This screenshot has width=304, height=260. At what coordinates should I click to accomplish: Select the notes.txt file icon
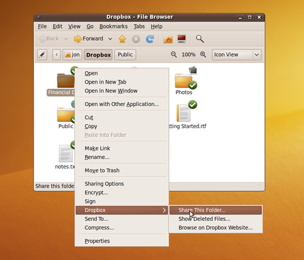[x=66, y=153]
